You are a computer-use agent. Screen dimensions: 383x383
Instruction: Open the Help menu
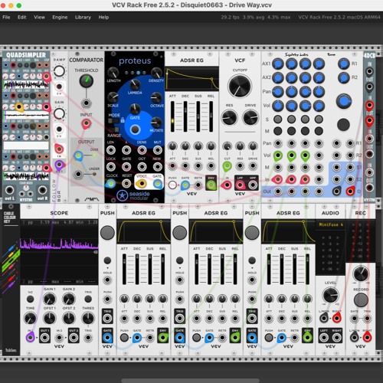103,18
